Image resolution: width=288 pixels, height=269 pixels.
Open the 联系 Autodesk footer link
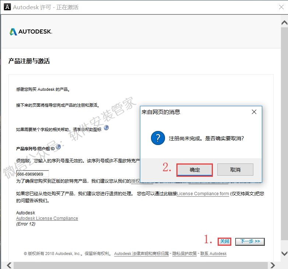214,254
